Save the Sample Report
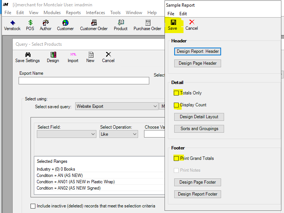The height and width of the screenshot is (213, 284). click(x=172, y=25)
